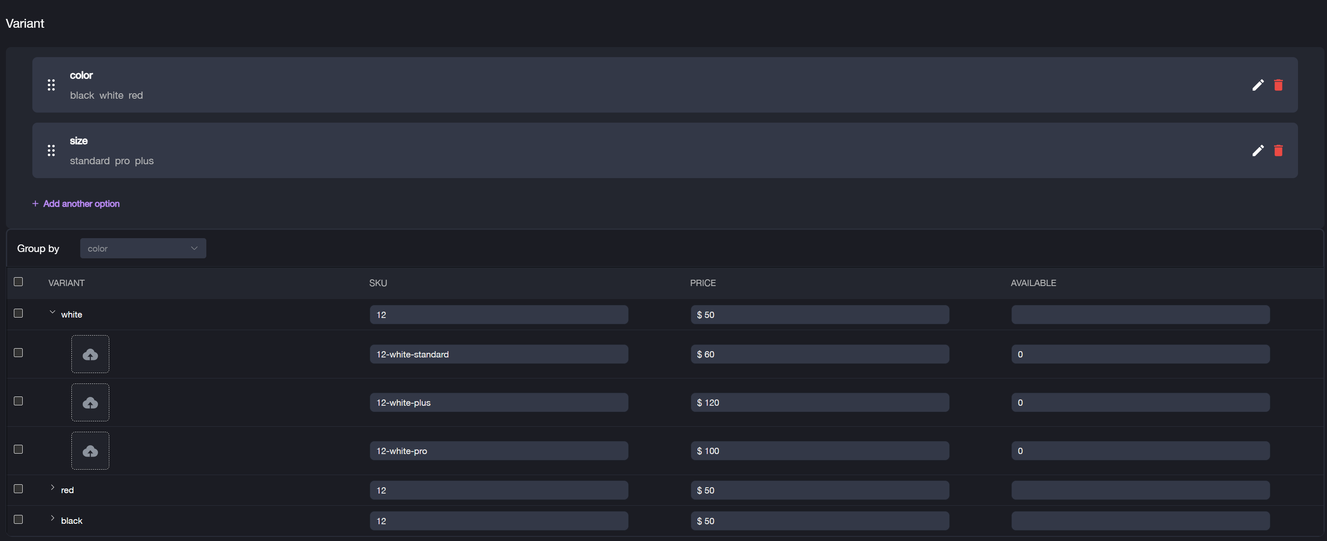Screen dimensions: 1327x541
Task: Open the Group by color dropdown
Action: pos(143,248)
